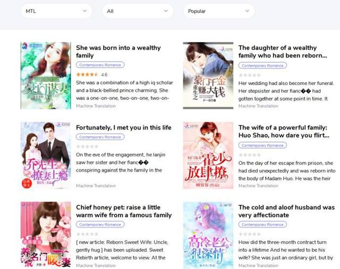340x269 pixels.
Task: Open 'The cold and aloof husband' cover image
Action: pos(208,235)
